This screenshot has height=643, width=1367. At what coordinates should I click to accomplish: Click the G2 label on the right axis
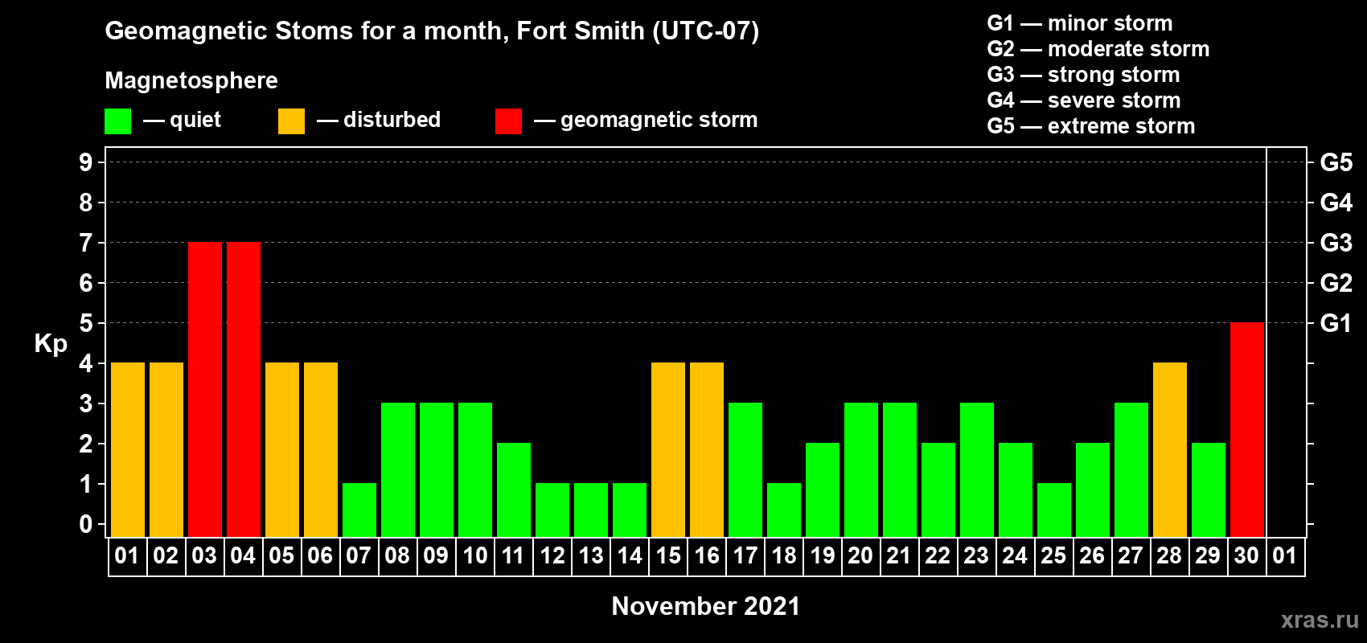click(x=1336, y=283)
